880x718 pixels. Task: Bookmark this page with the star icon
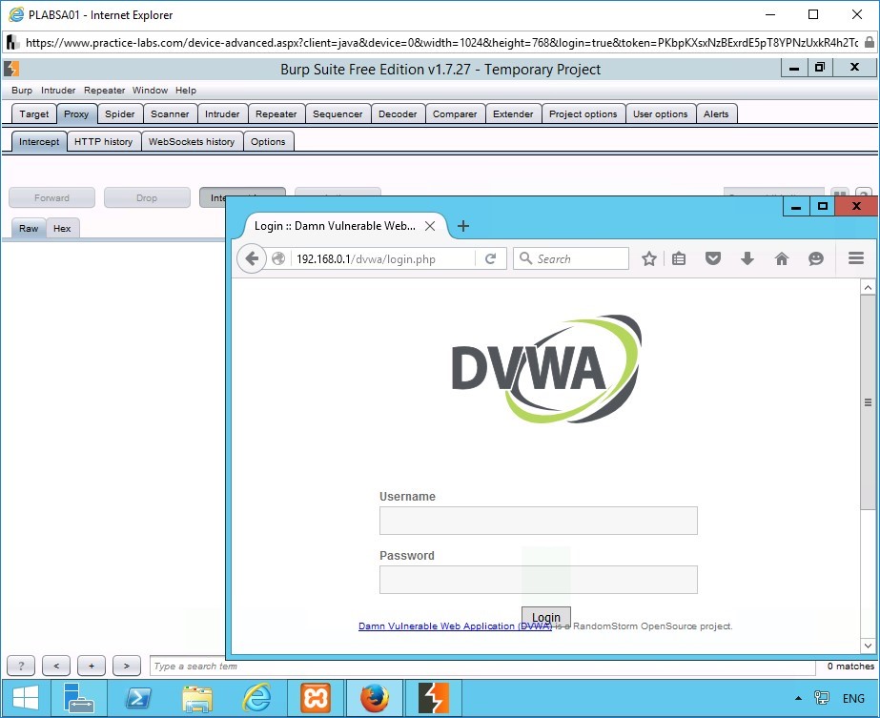click(649, 258)
